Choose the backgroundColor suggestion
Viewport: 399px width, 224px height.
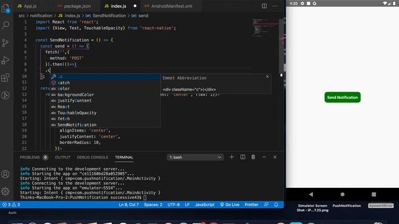[x=105, y=95]
